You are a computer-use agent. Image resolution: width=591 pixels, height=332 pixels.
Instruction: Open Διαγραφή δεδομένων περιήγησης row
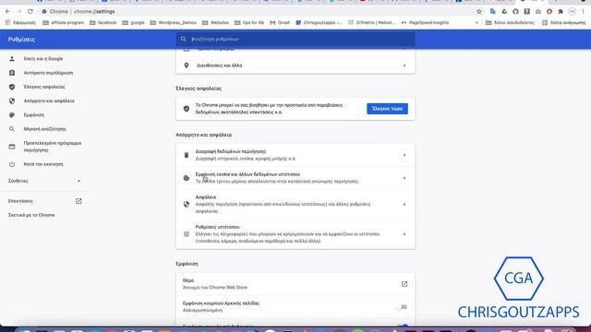pyautogui.click(x=295, y=155)
